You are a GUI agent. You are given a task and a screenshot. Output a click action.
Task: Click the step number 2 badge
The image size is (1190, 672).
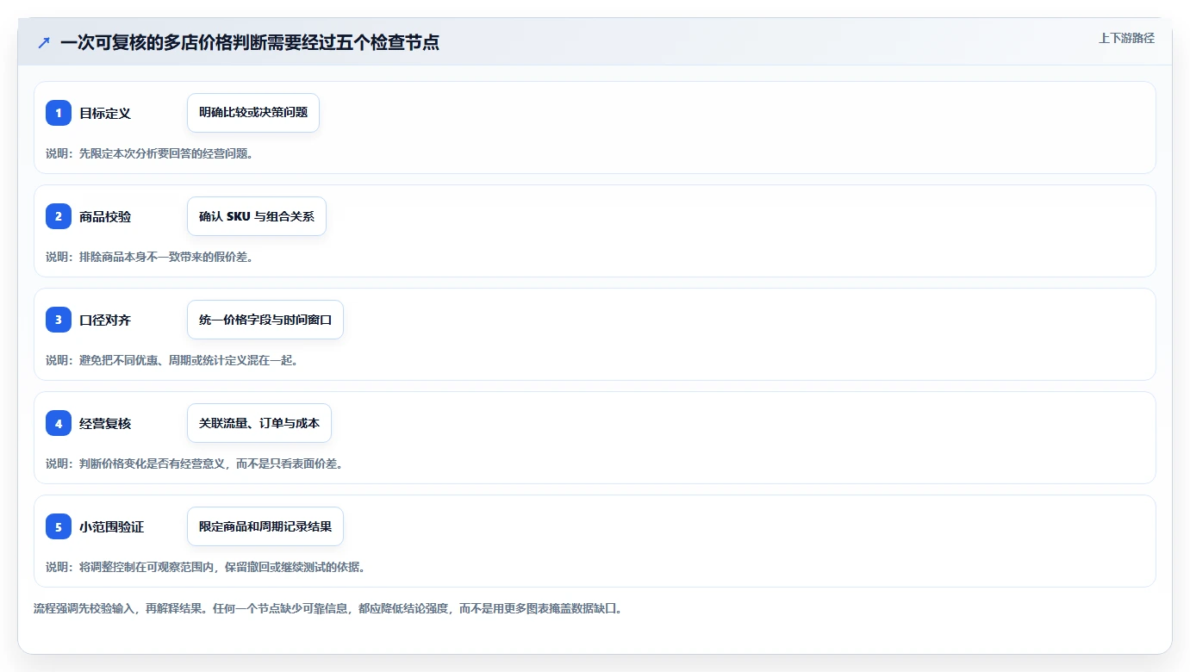coord(59,216)
